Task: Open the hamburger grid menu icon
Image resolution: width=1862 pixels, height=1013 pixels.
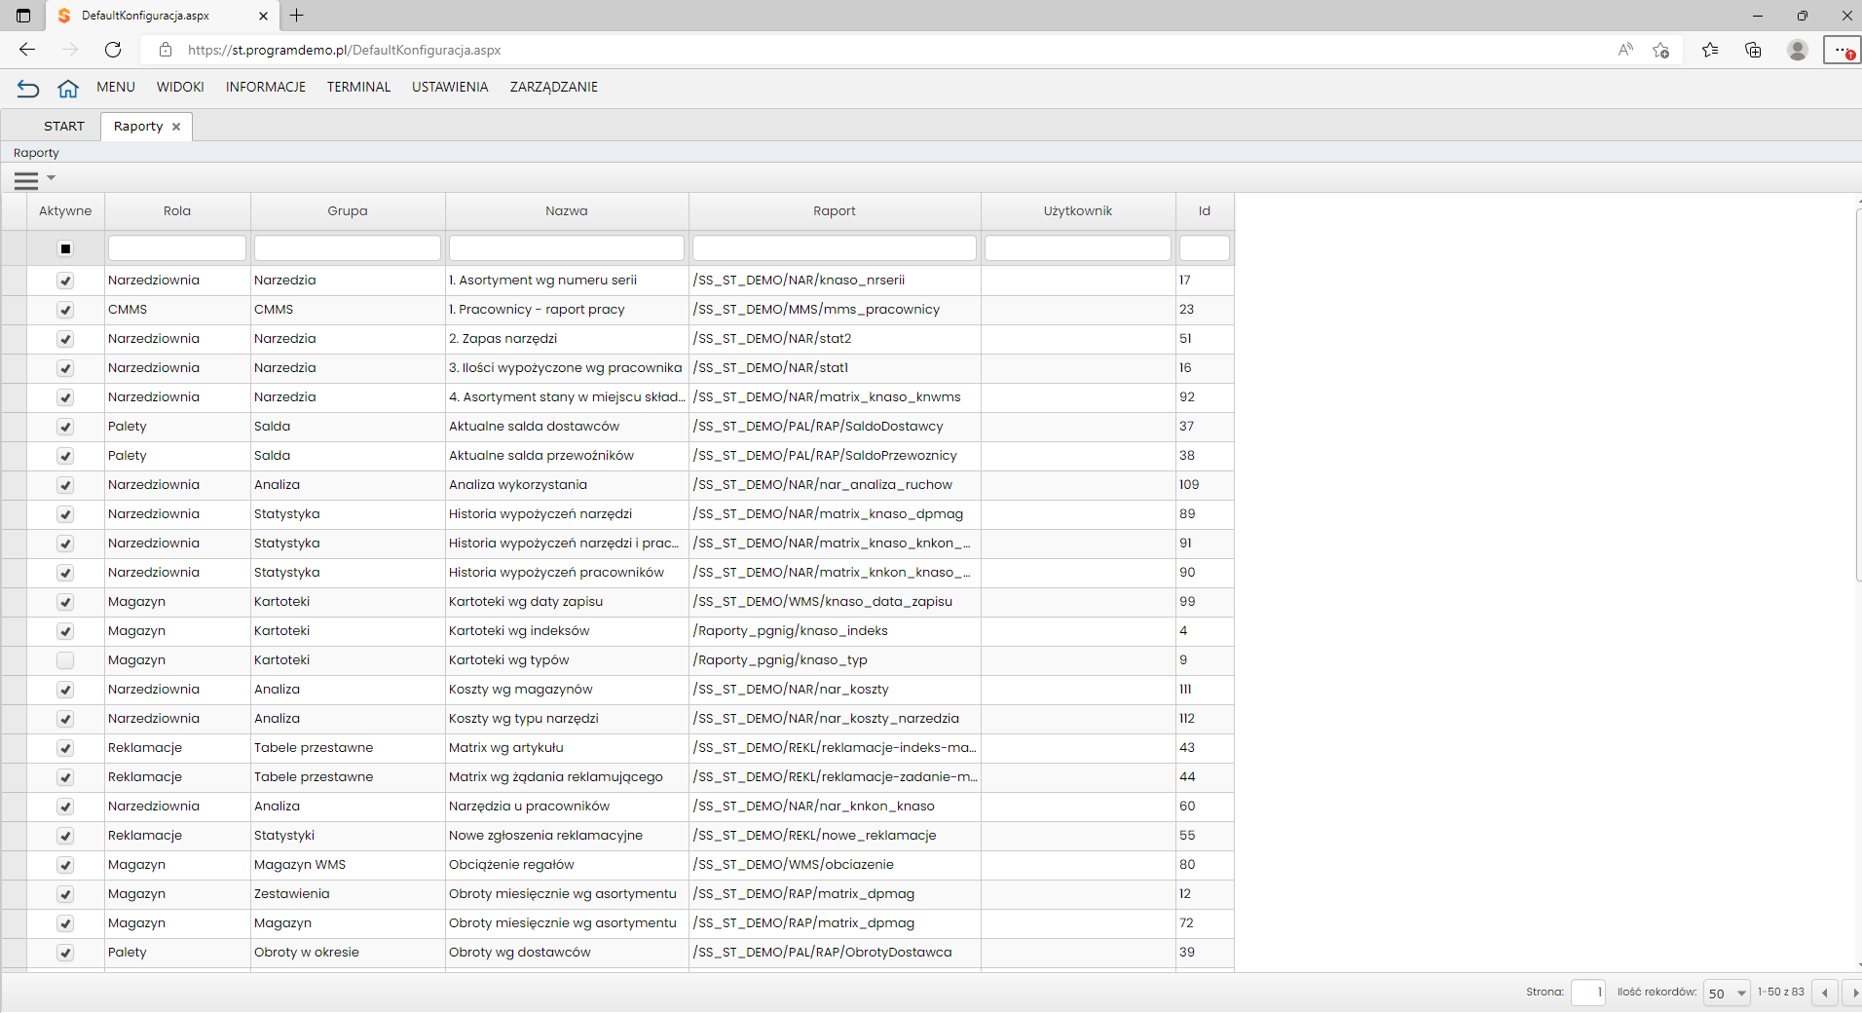Action: pyautogui.click(x=26, y=180)
